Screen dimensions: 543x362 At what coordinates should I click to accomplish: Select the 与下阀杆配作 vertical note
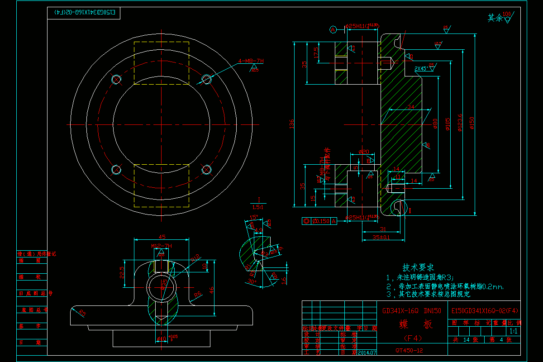click(x=328, y=164)
